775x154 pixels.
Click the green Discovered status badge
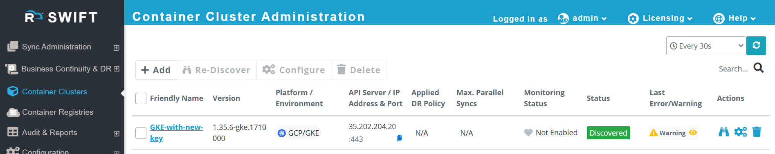click(x=608, y=133)
